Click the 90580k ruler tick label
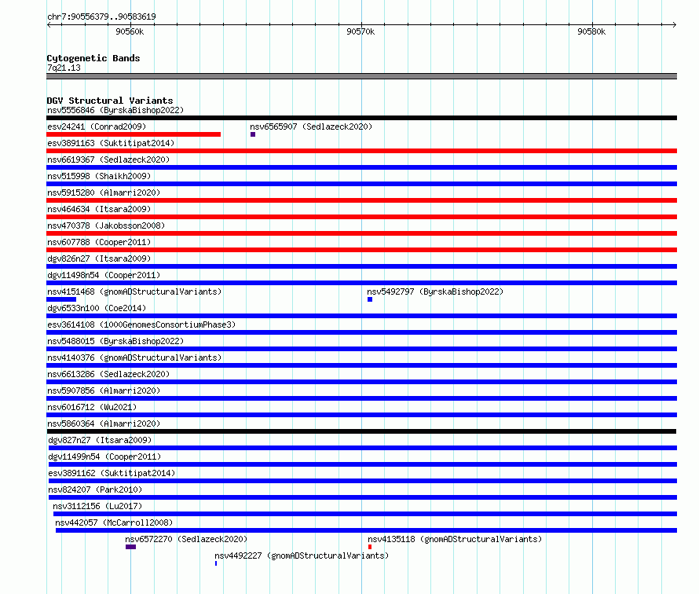 coord(591,31)
